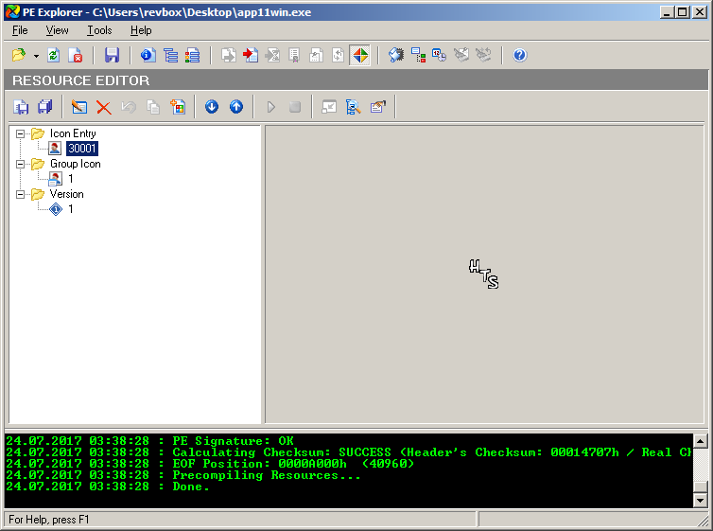Image resolution: width=713 pixels, height=531 pixels.
Task: Click the blue info headers icon
Action: (x=148, y=56)
